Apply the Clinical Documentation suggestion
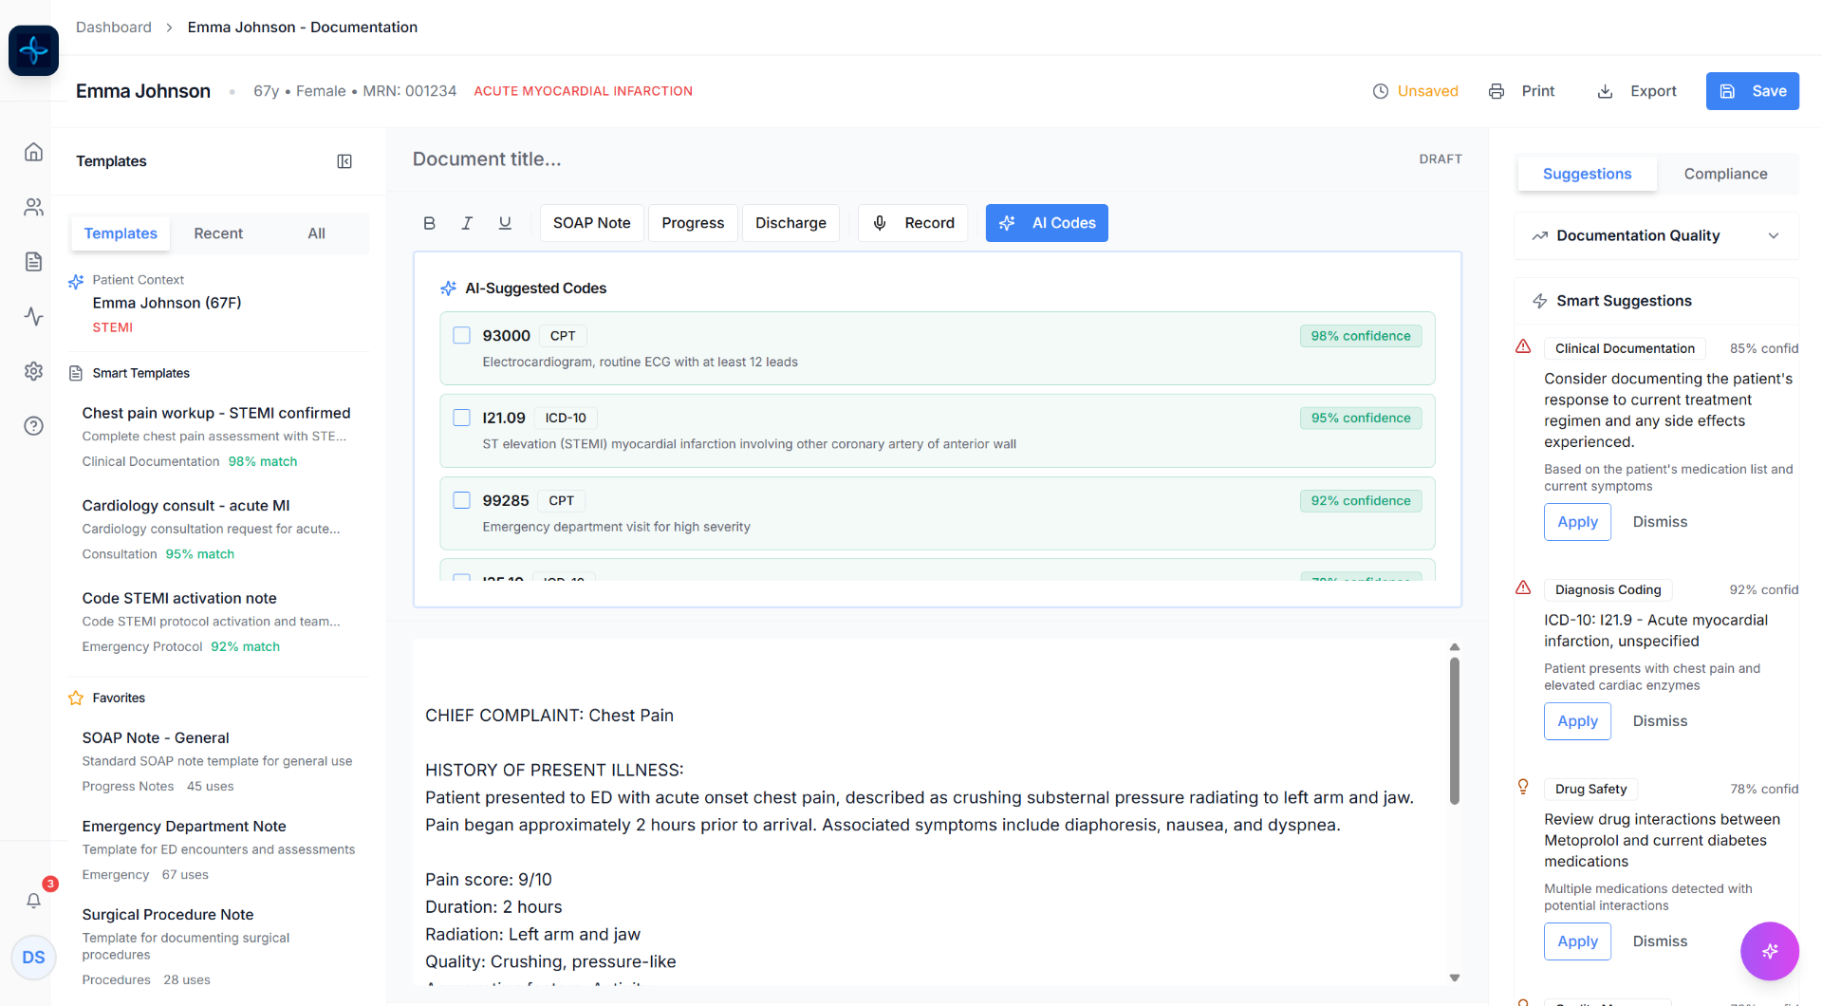 (x=1577, y=522)
